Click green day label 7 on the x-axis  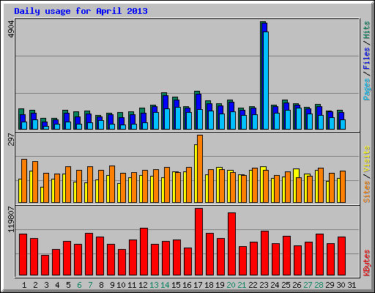[90, 285]
